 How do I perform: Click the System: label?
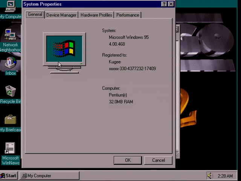pos(109,31)
